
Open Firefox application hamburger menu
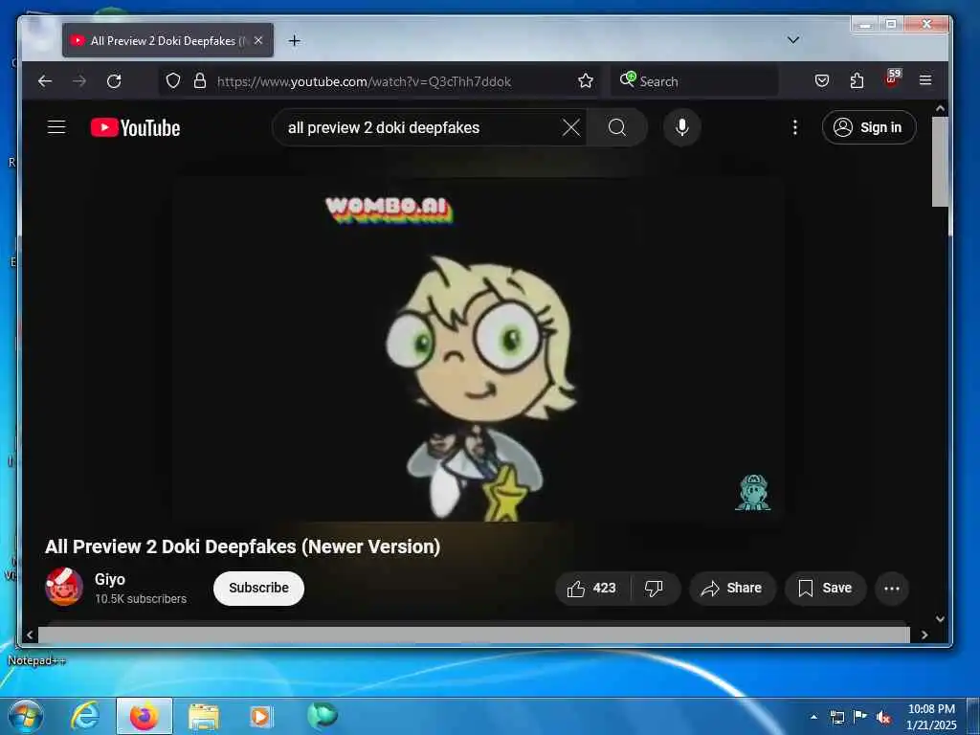pyautogui.click(x=925, y=80)
